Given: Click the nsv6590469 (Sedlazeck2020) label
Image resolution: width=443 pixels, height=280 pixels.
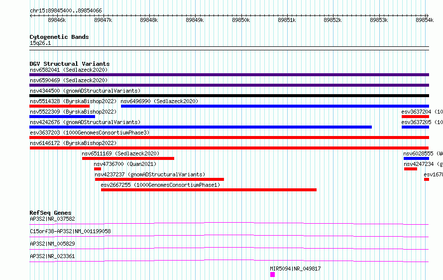Looking at the screenshot, I should click(69, 80).
